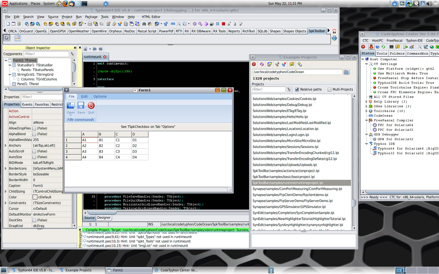Click the collapse-all tree icon in Example Projects
Image resolution: width=439 pixels, height=274 pixels.
pos(284,64)
